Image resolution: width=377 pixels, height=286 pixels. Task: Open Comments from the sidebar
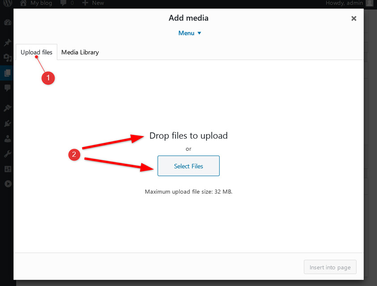click(x=7, y=88)
